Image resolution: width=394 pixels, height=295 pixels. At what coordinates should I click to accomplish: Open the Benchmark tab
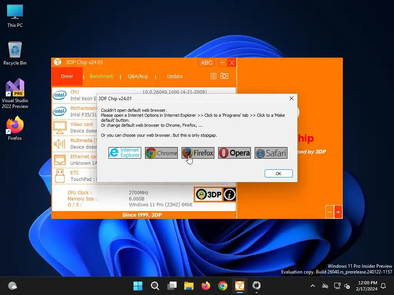pyautogui.click(x=102, y=76)
